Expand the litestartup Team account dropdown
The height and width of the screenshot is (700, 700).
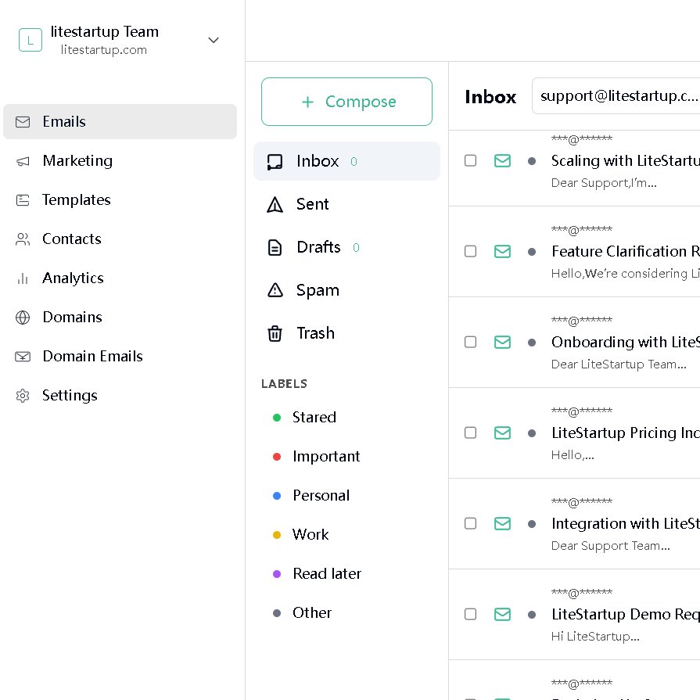coord(213,40)
